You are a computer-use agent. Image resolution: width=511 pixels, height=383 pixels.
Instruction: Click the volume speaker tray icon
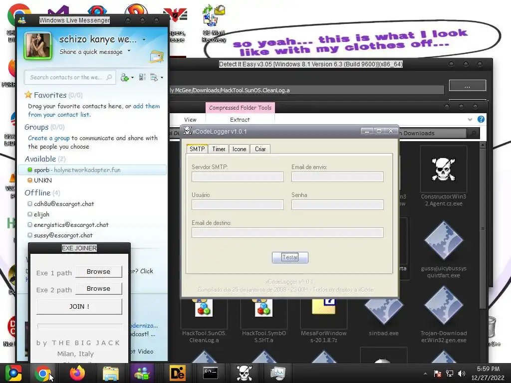pyautogui.click(x=461, y=374)
